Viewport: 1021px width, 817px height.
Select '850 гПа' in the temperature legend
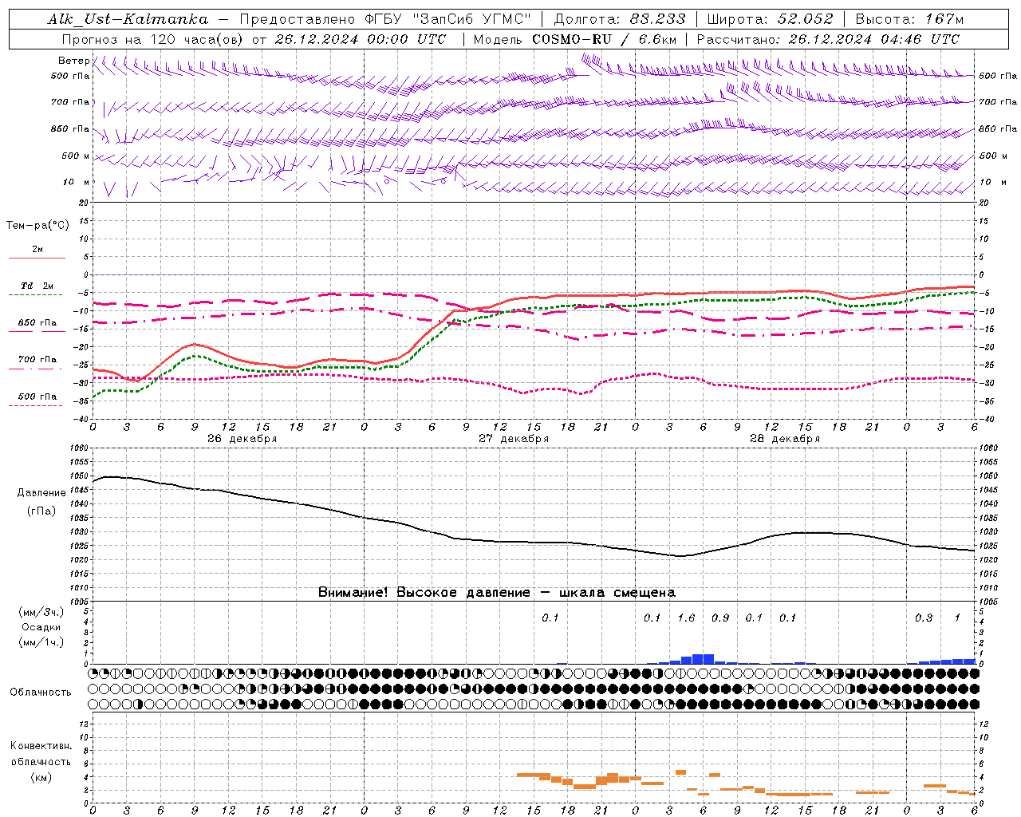[37, 323]
